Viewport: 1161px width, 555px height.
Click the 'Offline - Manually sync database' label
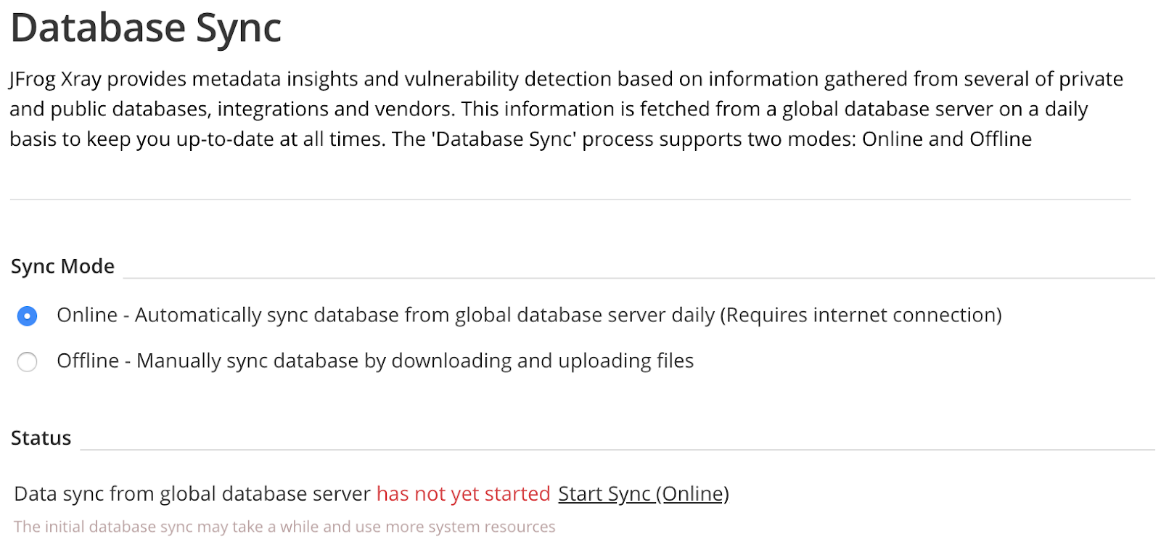pyautogui.click(x=375, y=361)
